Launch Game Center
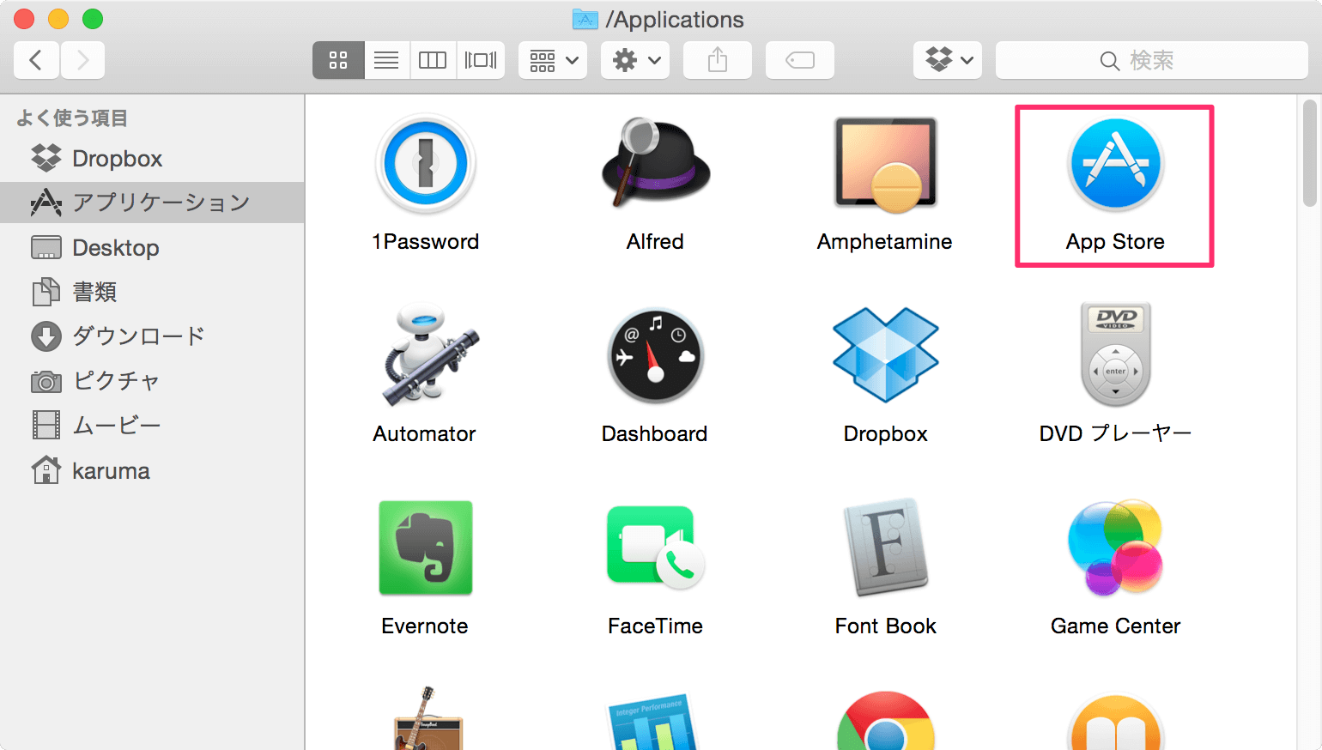The height and width of the screenshot is (750, 1322). coord(1114,547)
